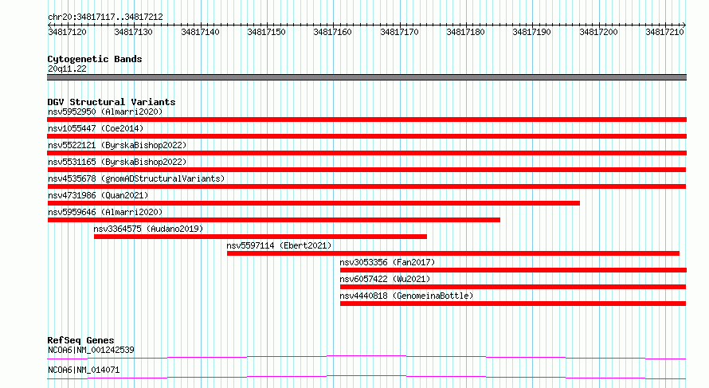Click the nsv4731986 (Quan2021) label

click(98, 195)
